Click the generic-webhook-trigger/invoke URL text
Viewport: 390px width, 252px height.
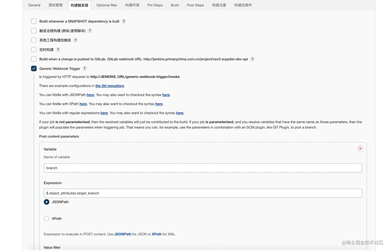pos(135,77)
